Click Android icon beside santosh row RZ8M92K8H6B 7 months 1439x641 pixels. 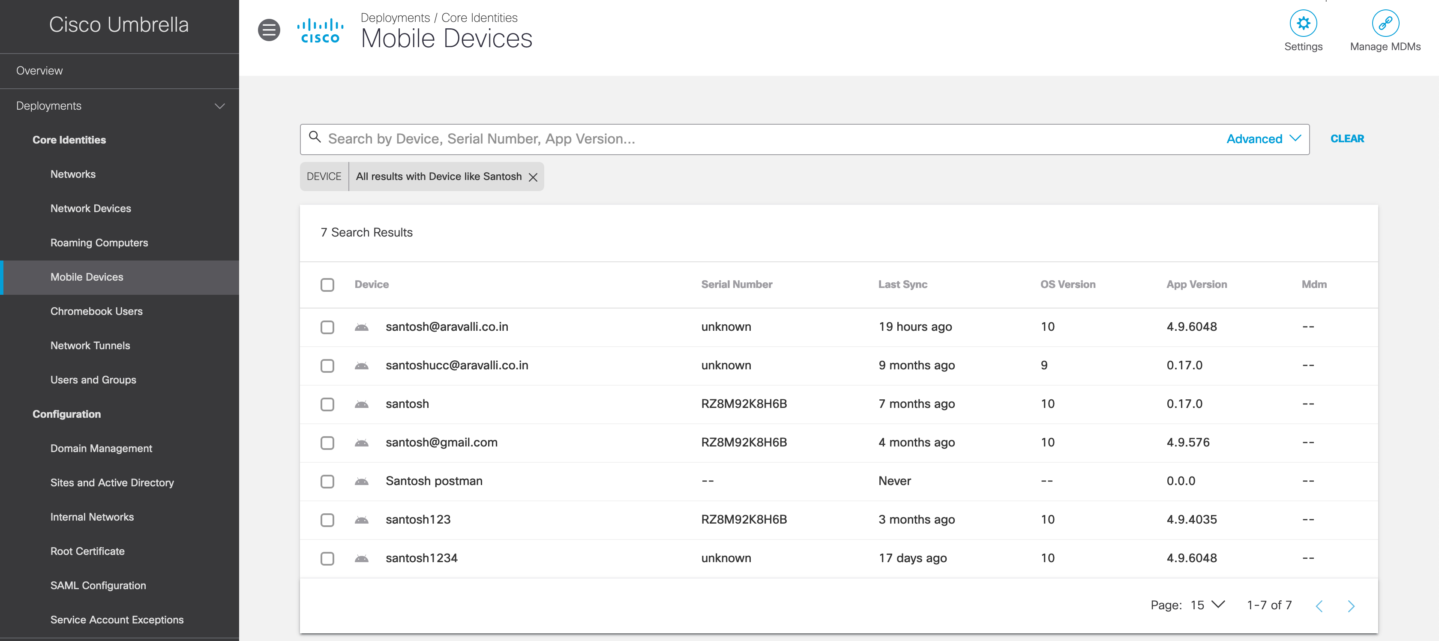point(361,404)
